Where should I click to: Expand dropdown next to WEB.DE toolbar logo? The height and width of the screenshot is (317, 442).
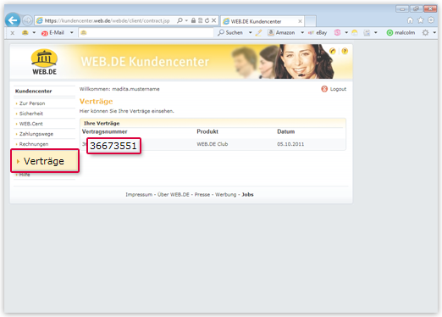point(34,33)
